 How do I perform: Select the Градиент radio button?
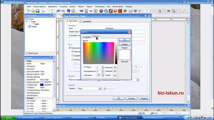coord(73,56)
